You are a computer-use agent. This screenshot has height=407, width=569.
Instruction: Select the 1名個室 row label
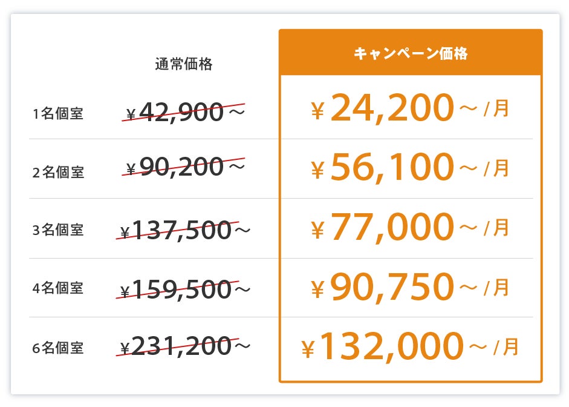point(58,113)
